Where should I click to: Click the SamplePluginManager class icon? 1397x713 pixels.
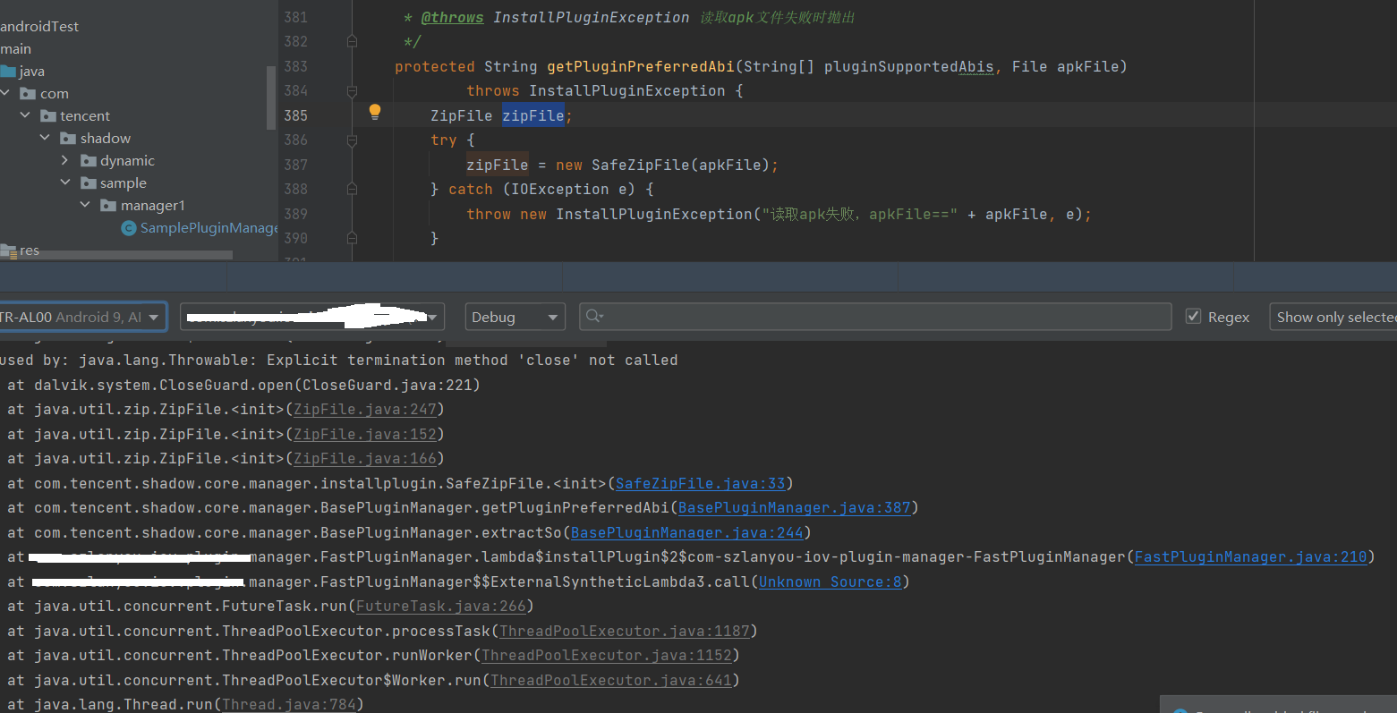pyautogui.click(x=129, y=227)
